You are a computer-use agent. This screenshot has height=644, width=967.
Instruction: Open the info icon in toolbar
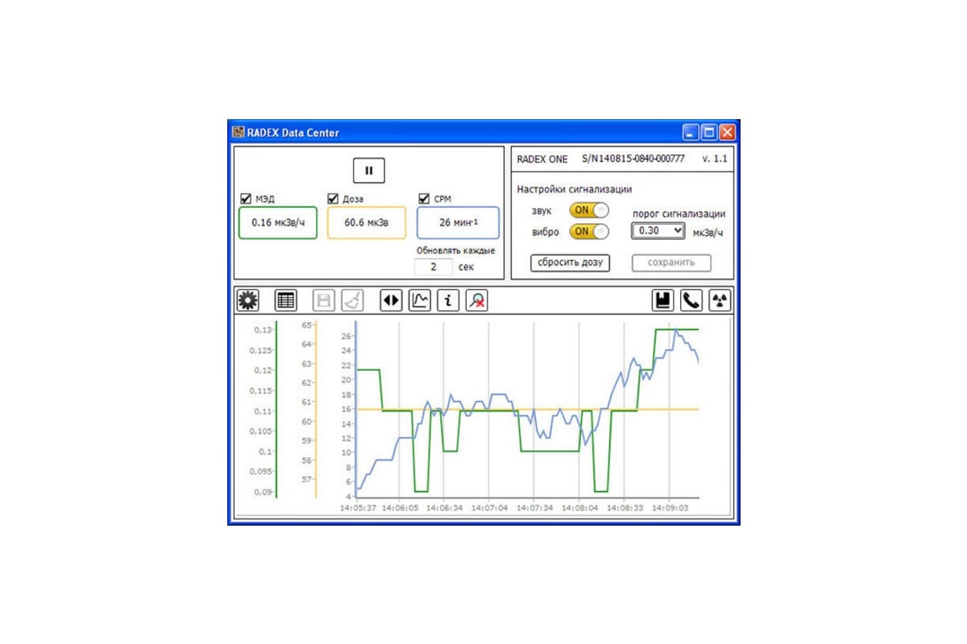(448, 301)
